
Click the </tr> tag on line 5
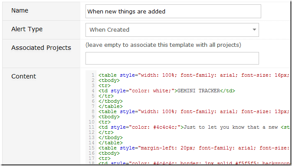(x=106, y=96)
